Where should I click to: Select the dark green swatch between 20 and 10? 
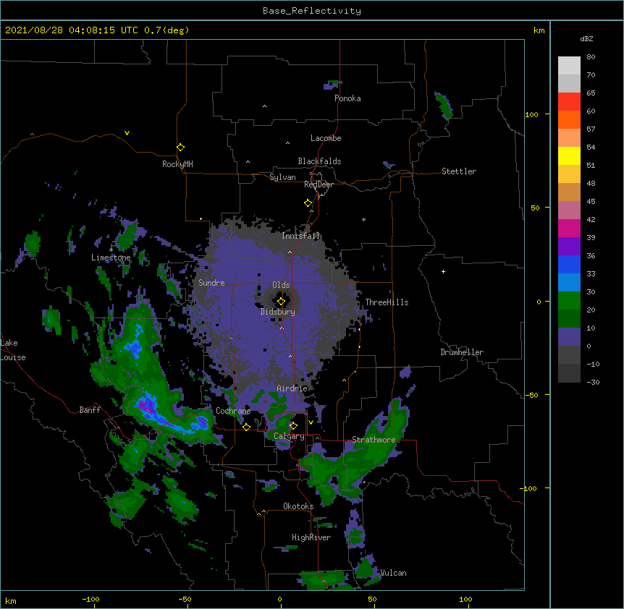(x=569, y=319)
